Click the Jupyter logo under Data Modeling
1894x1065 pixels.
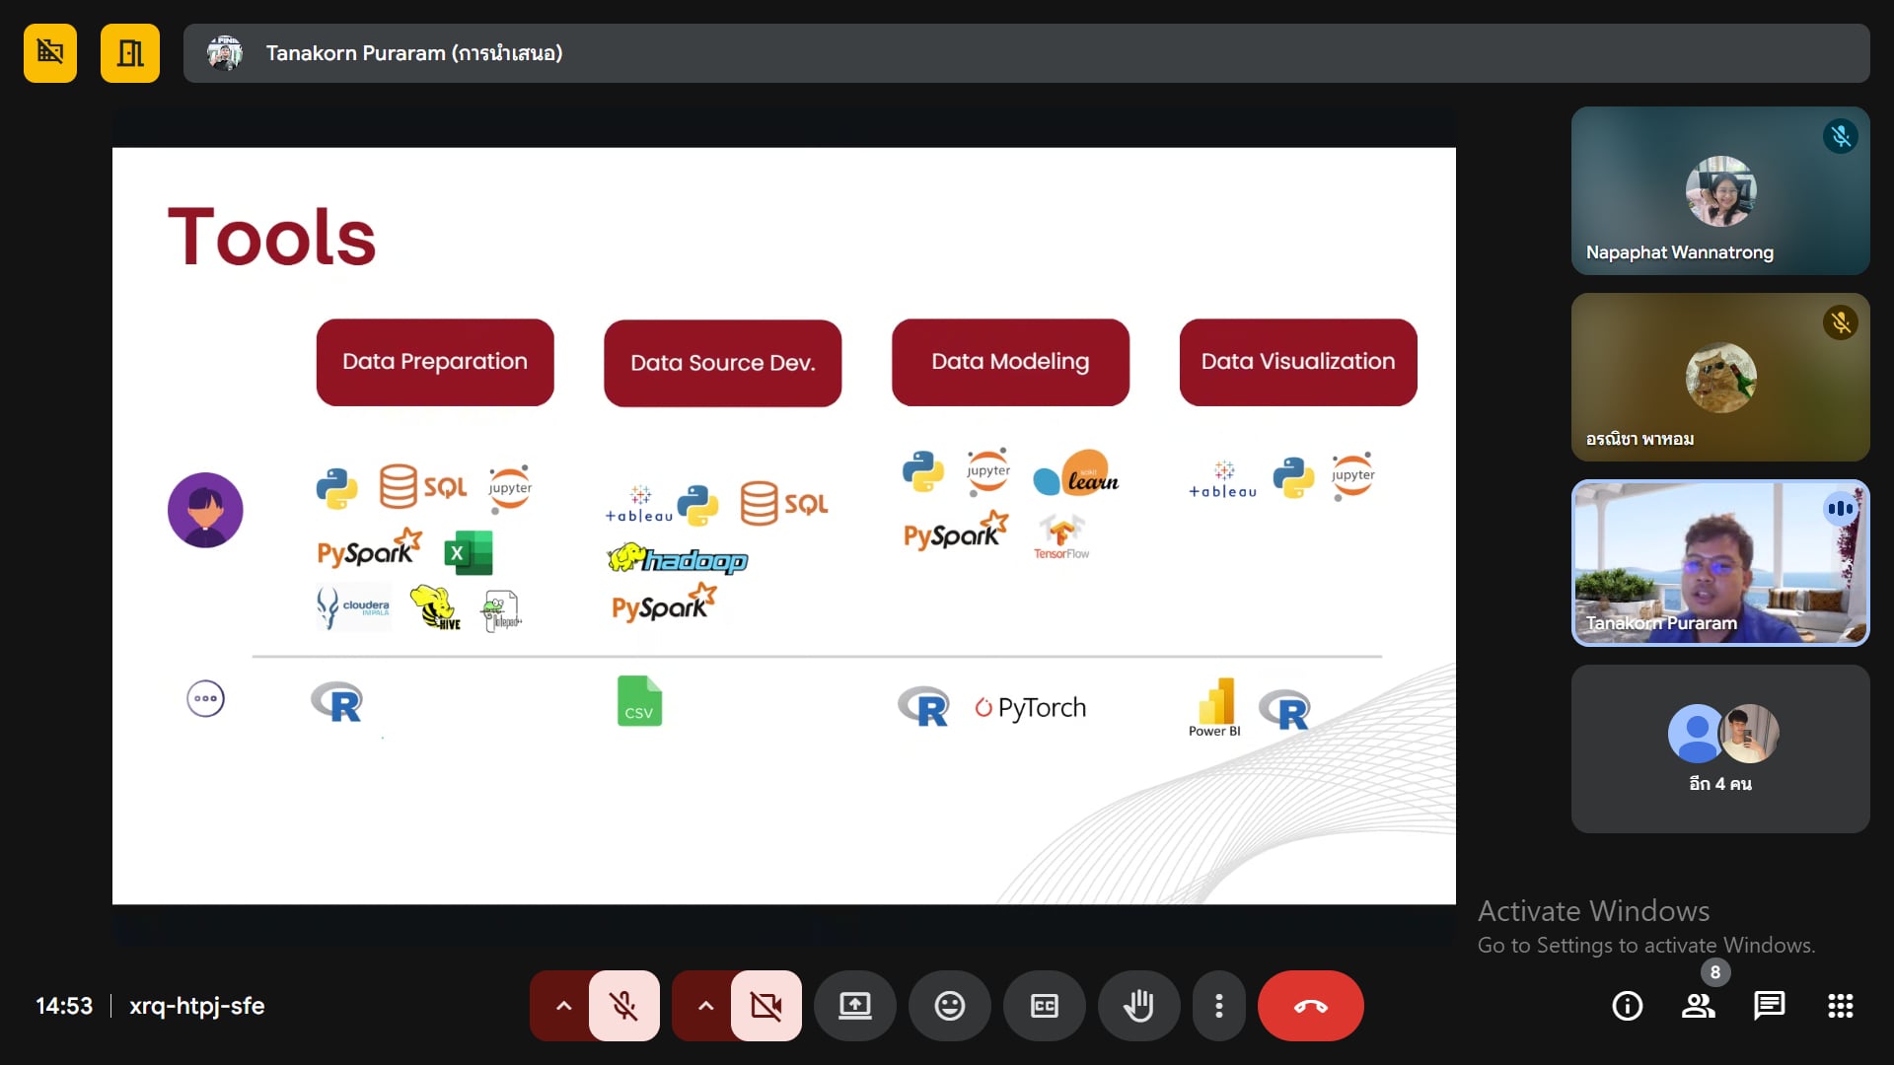coord(988,470)
